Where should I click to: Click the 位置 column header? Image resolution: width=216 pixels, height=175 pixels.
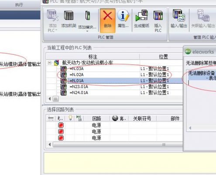[163, 56]
